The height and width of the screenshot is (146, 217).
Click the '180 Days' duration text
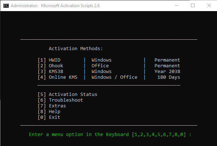point(168,77)
